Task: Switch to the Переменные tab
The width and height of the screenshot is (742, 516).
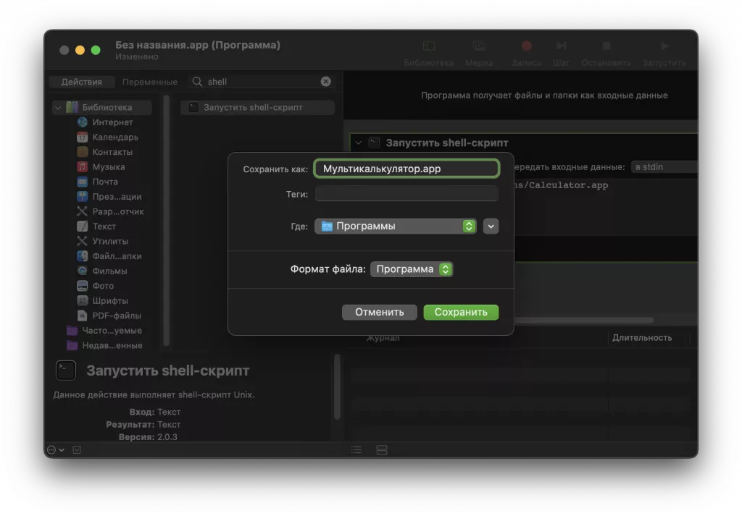Action: pyautogui.click(x=151, y=82)
